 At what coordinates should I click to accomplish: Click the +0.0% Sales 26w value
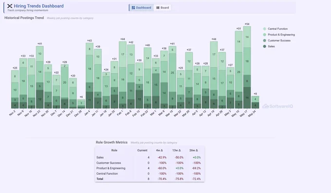(197, 157)
